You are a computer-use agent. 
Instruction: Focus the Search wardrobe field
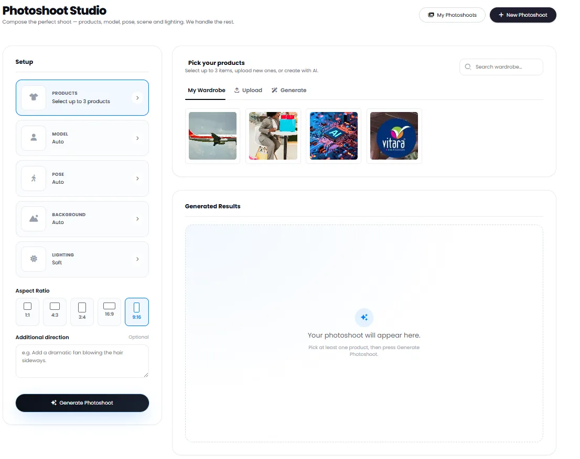(501, 67)
